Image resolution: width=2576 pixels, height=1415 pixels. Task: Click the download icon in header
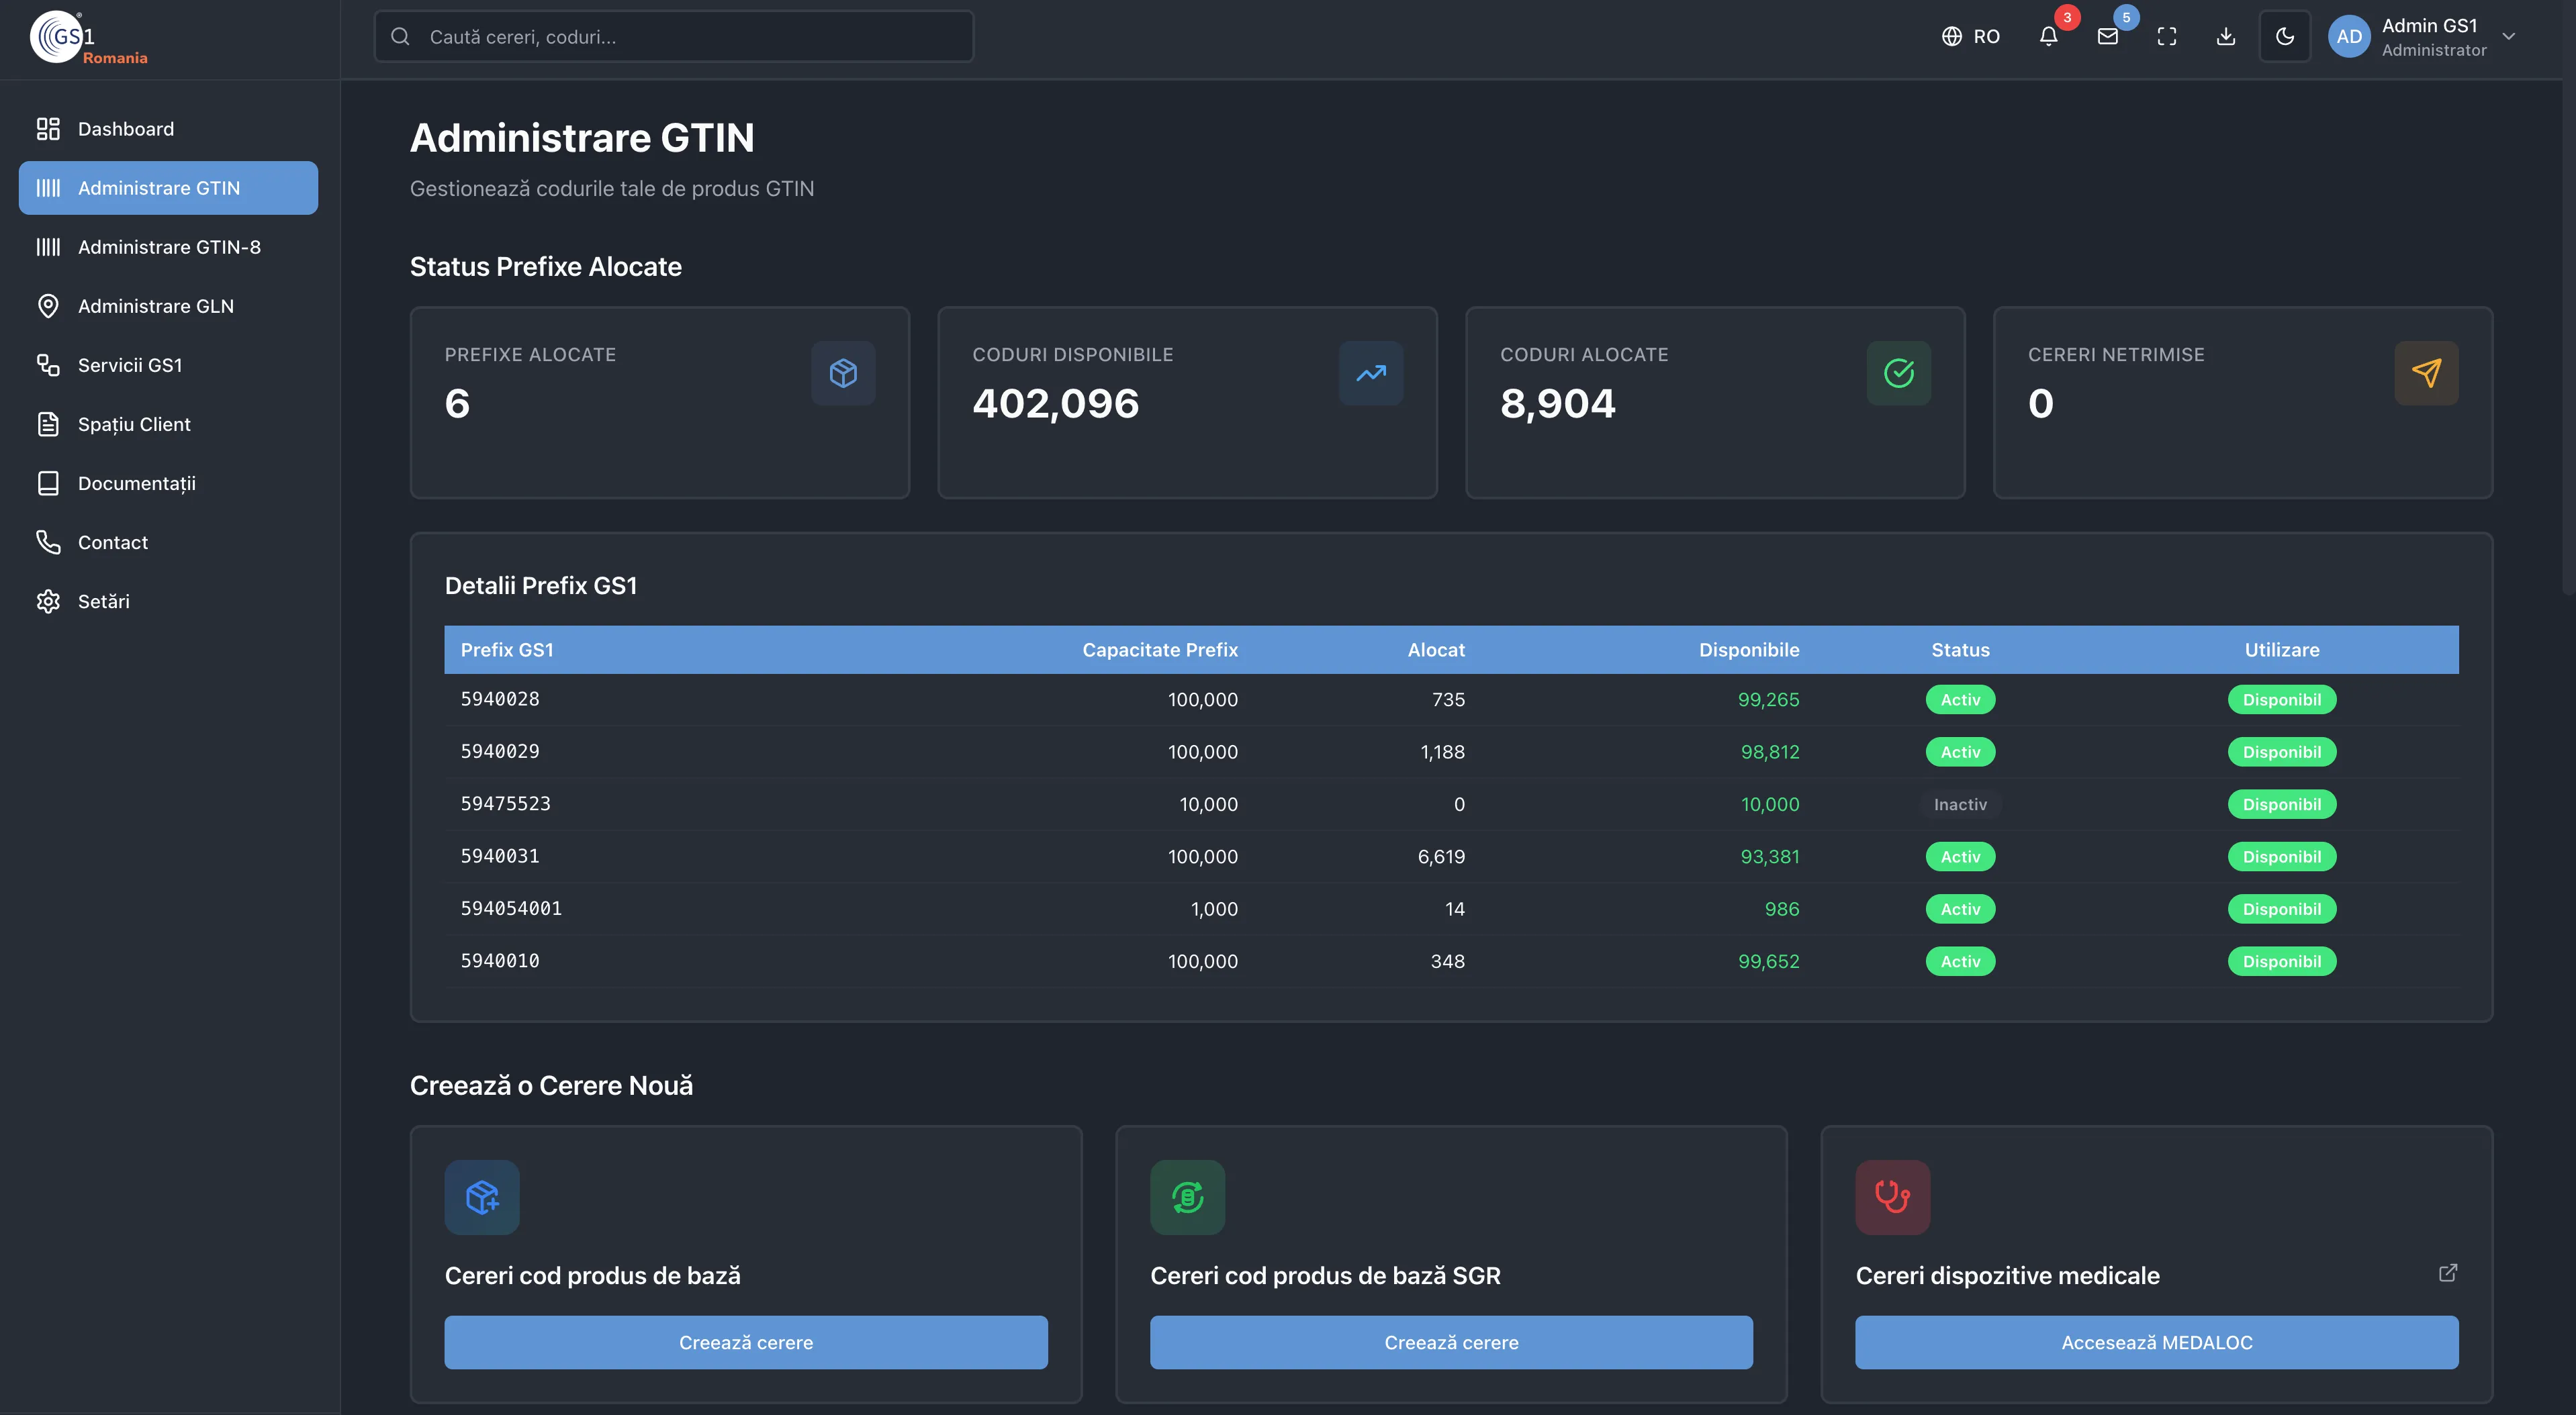(x=2225, y=37)
